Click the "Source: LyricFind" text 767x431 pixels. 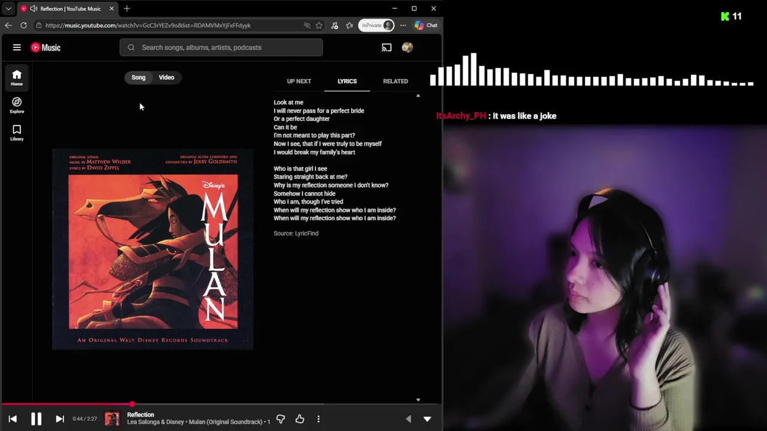tap(296, 233)
